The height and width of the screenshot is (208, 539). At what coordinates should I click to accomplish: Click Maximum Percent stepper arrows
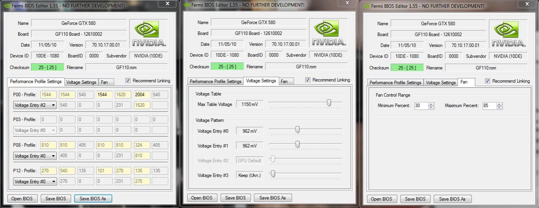[x=499, y=106]
